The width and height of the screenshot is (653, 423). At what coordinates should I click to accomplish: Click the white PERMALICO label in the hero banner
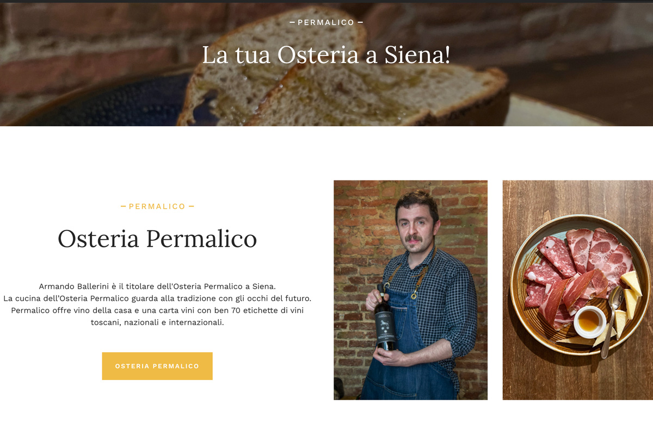(326, 22)
